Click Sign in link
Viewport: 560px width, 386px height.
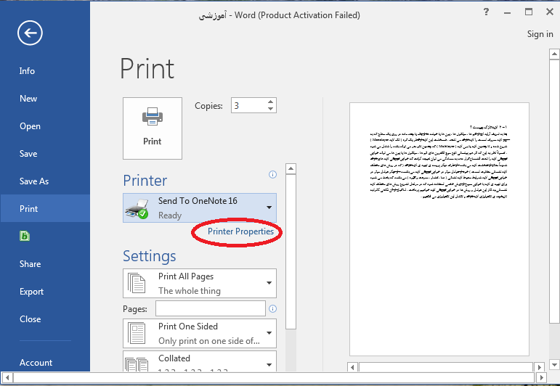pos(540,34)
